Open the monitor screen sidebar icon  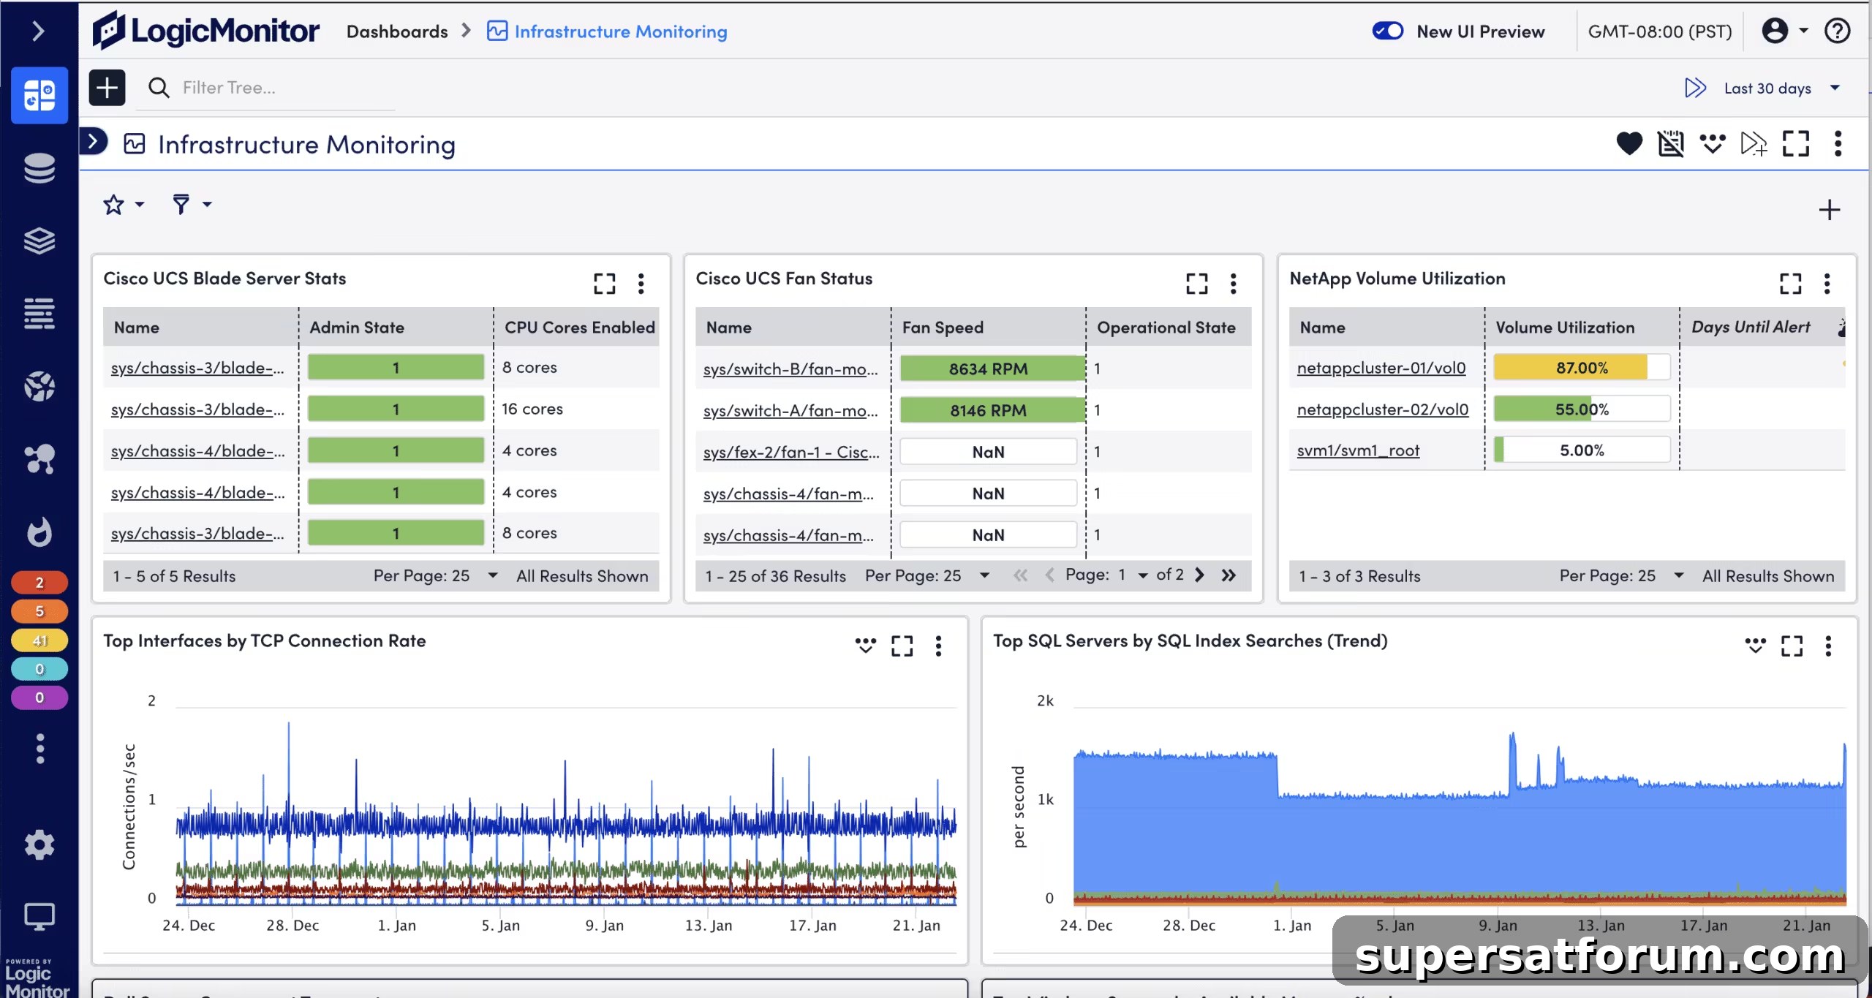(39, 916)
